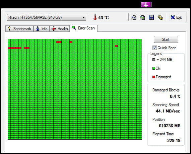This screenshot has height=154, width=191.
Task: Click the Start scan button
Action: (166, 39)
